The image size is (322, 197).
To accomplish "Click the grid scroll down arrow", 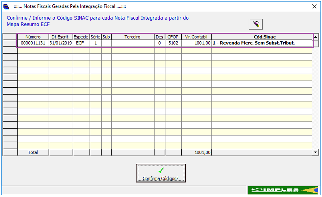I will pos(315,152).
